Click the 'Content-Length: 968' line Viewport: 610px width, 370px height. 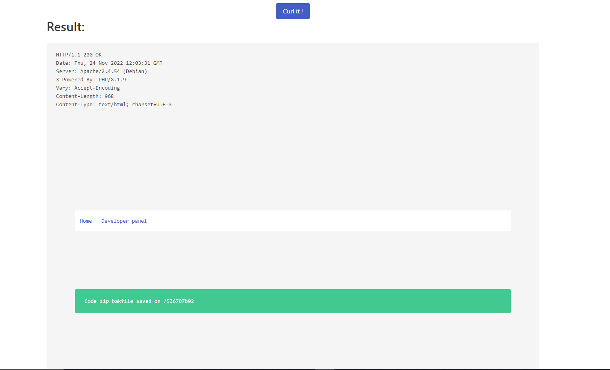point(85,96)
